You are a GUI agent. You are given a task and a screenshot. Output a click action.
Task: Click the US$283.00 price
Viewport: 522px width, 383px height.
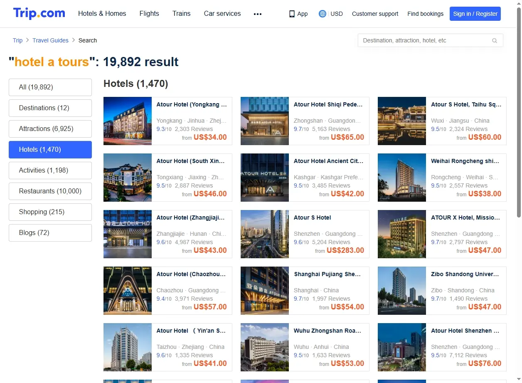pyautogui.click(x=345, y=250)
